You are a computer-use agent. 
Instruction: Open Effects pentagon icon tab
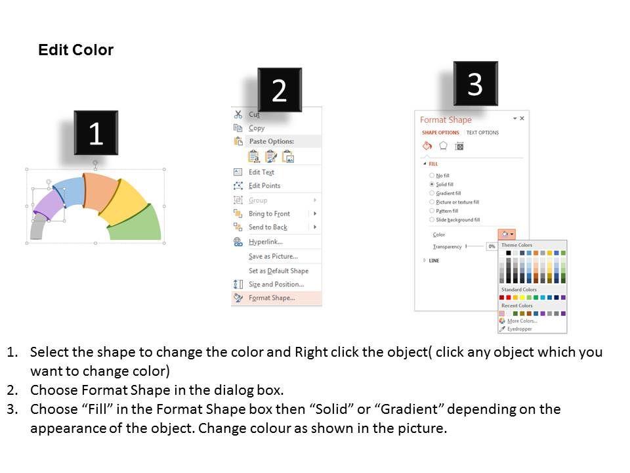click(443, 146)
